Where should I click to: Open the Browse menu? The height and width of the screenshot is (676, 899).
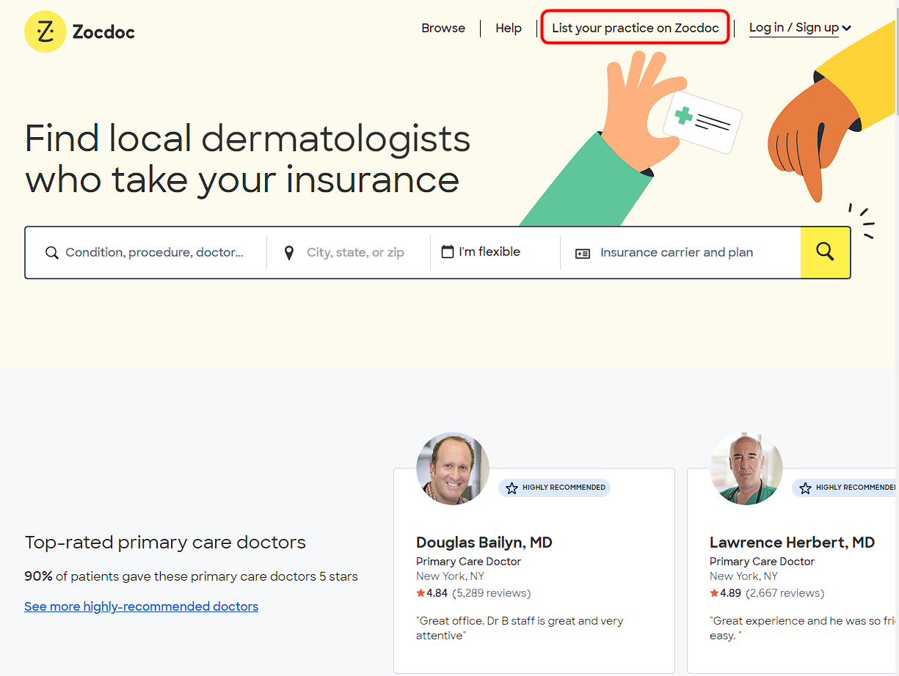443,28
